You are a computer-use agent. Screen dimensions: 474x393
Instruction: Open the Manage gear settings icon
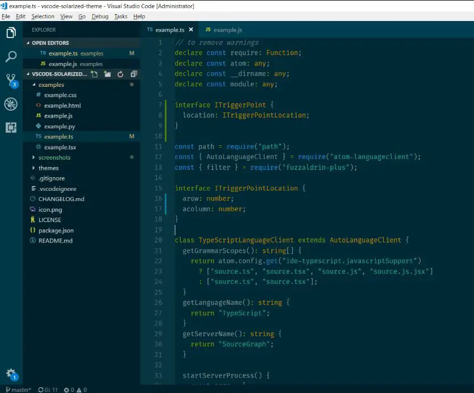pyautogui.click(x=11, y=374)
